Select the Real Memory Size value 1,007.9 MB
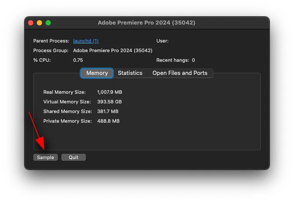The width and height of the screenshot is (294, 202). click(110, 92)
